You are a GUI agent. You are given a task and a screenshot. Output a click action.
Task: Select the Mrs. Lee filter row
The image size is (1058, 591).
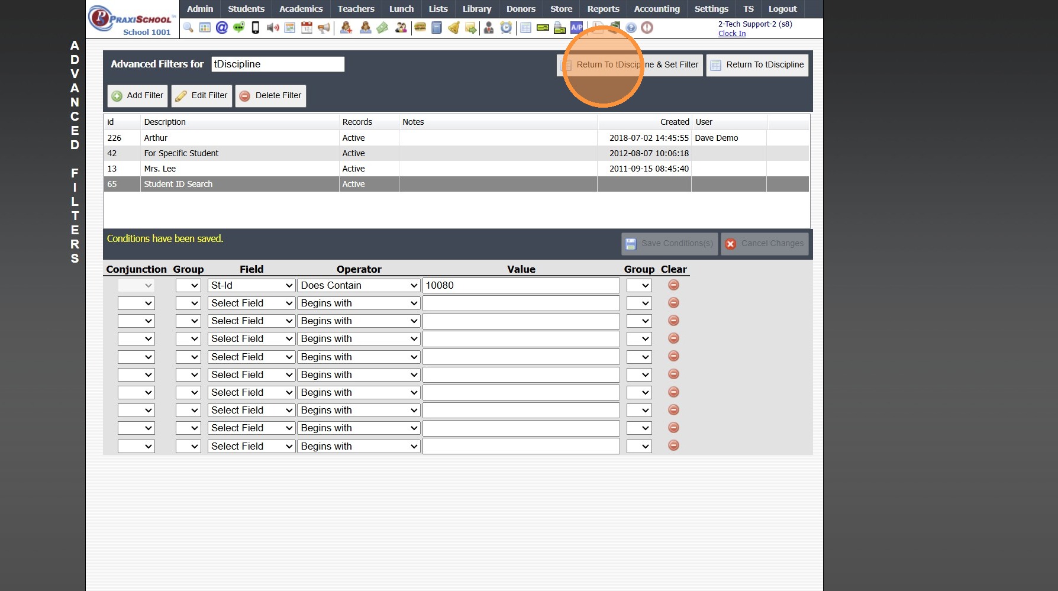[237, 169]
